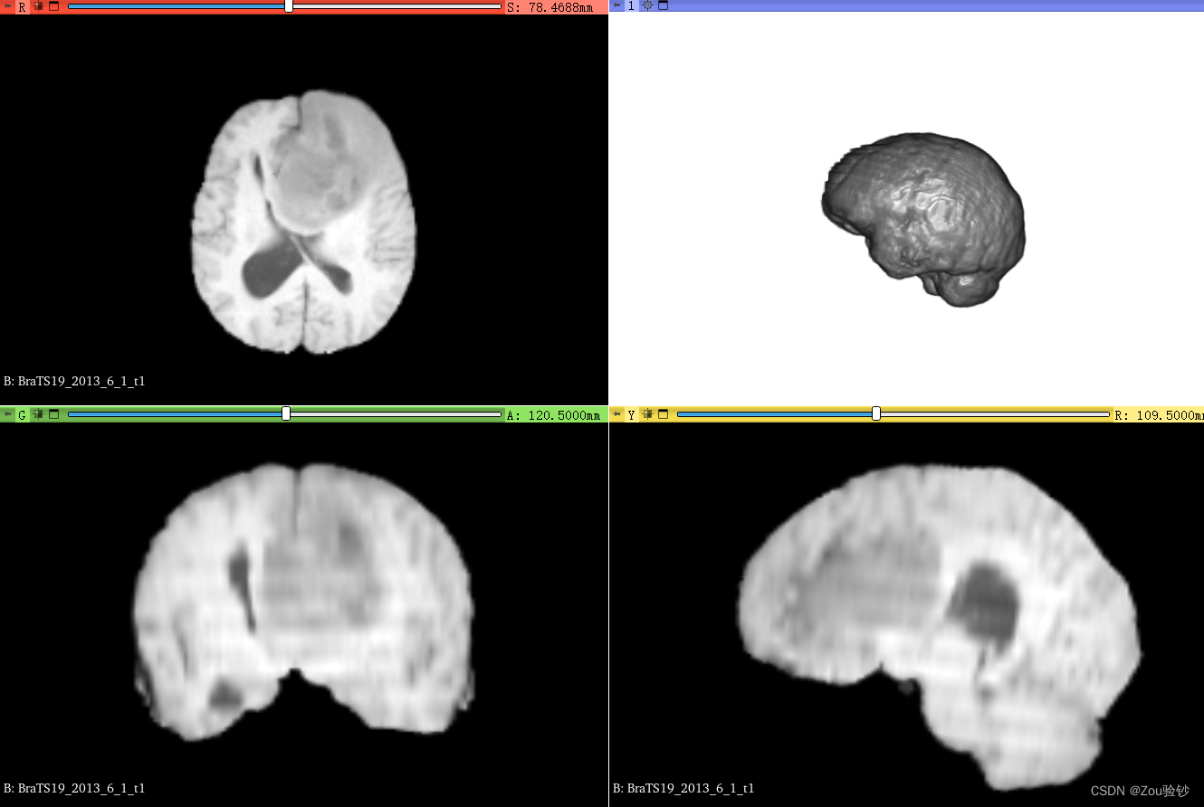The width and height of the screenshot is (1204, 807).
Task: Pin open the red slice view controls
Action: coord(7,6)
